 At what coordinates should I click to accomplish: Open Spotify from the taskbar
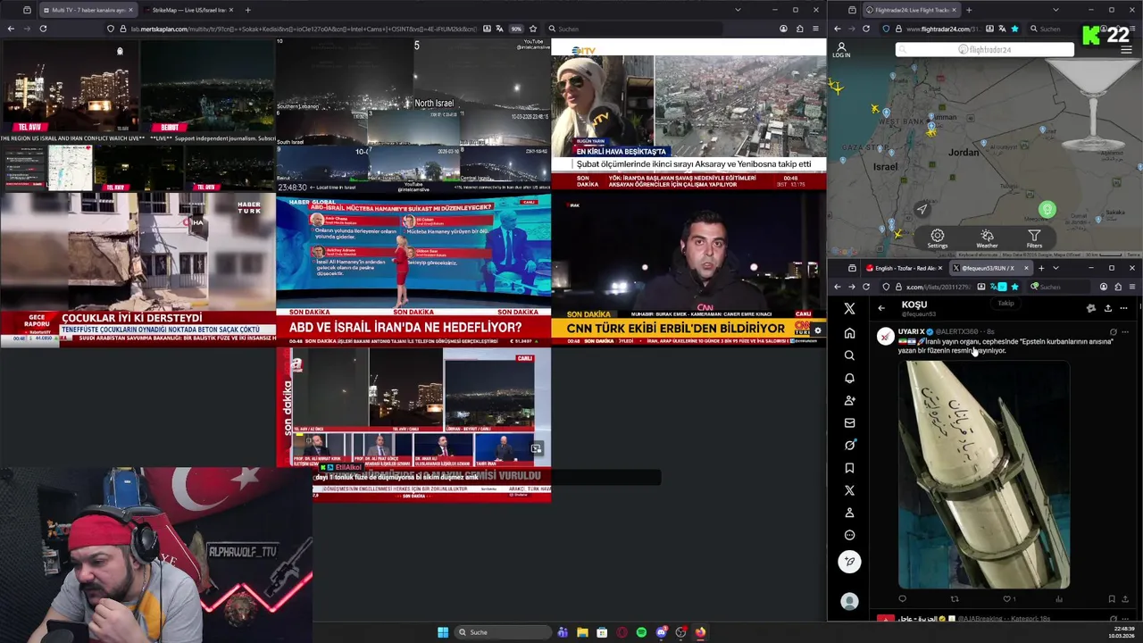pyautogui.click(x=641, y=632)
